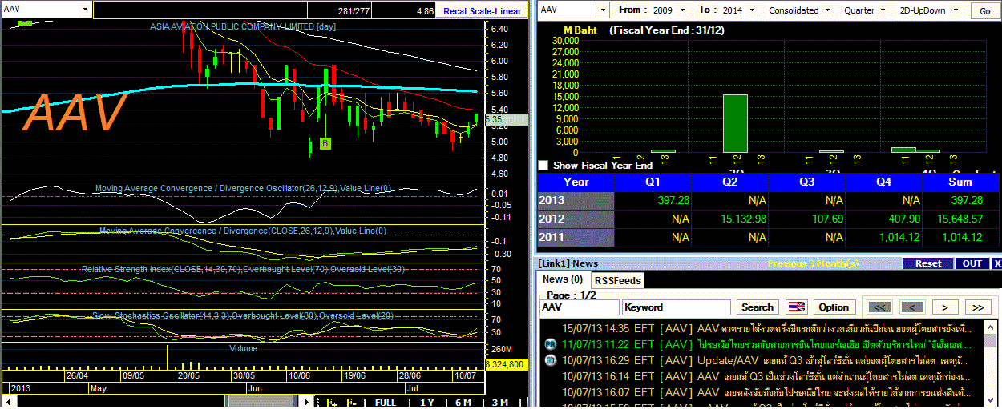1002x409 pixels.
Task: Open the financials symbol AAV dropdown
Action: (603, 10)
